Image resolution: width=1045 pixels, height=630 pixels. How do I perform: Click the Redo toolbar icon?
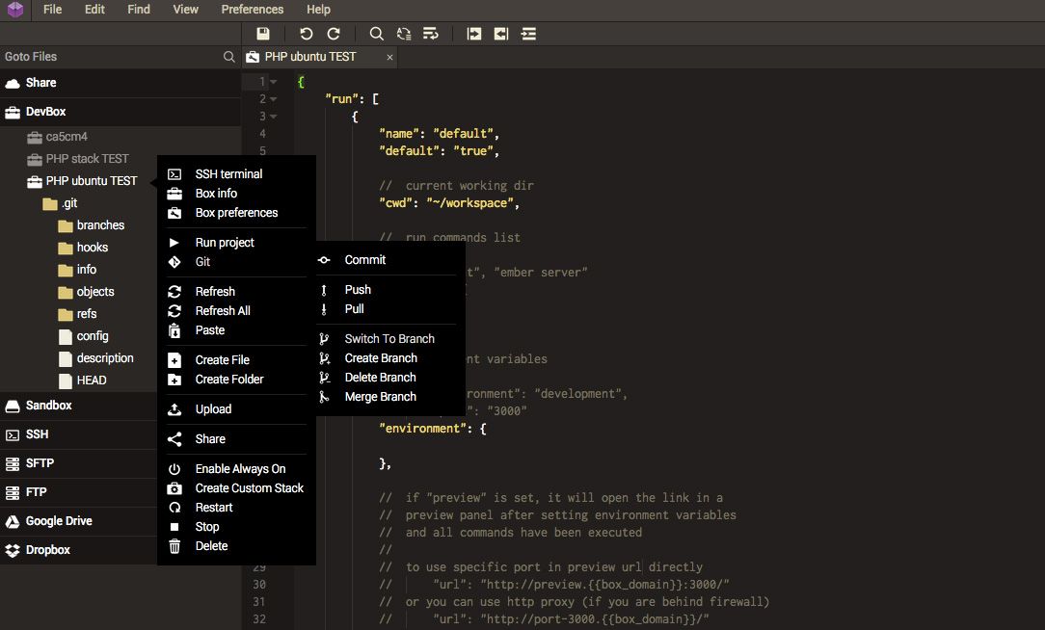(334, 33)
